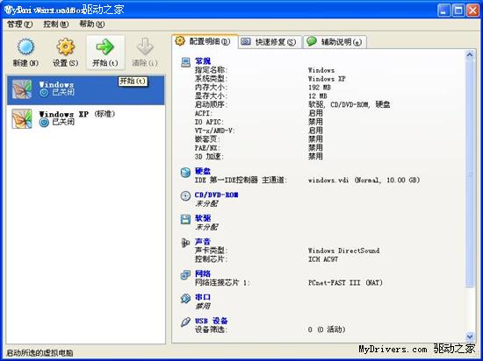Open the 网络 section heading link
483x361 pixels.
[x=203, y=273]
